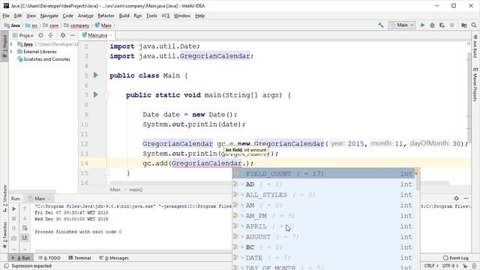The height and width of the screenshot is (270, 480).
Task: Hide the Project panel with minus icon
Action: tap(73, 35)
